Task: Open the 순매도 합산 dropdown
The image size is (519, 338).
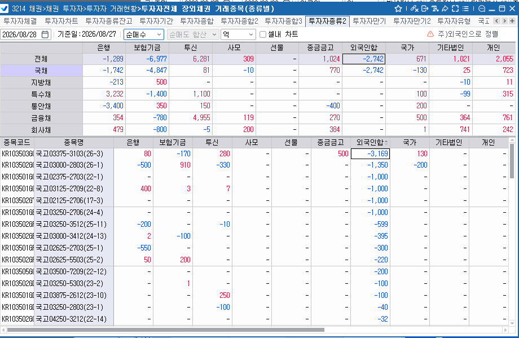Action: (192, 34)
